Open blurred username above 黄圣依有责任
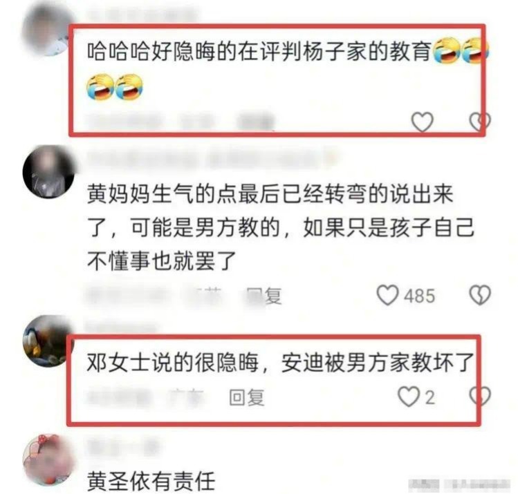Image resolution: width=518 pixels, height=494 pixels. (123, 448)
